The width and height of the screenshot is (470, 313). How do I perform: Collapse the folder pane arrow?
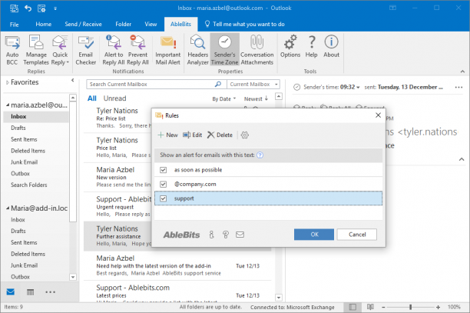click(72, 81)
